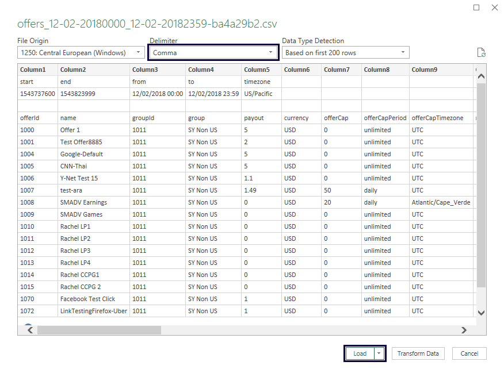The width and height of the screenshot is (504, 377).
Task: Open the Transform Data editor
Action: pos(418,353)
